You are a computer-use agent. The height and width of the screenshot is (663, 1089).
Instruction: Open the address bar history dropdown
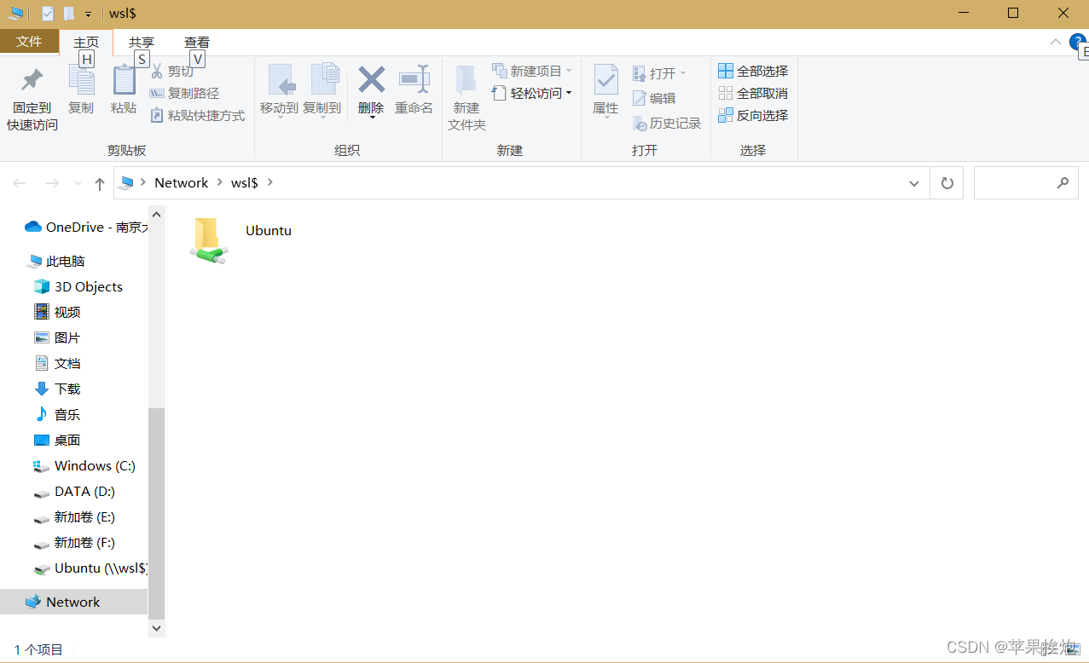coord(914,183)
